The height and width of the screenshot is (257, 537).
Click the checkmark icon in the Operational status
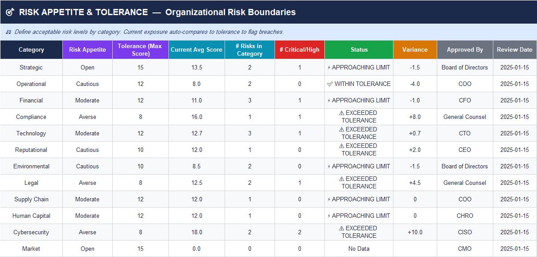click(330, 84)
